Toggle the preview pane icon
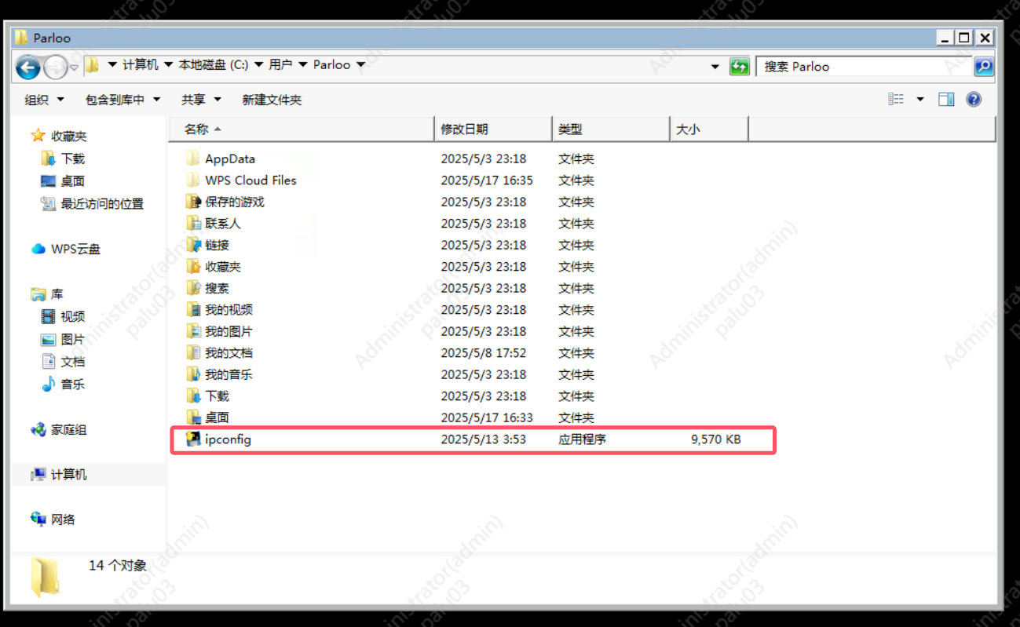The image size is (1020, 627). point(946,100)
